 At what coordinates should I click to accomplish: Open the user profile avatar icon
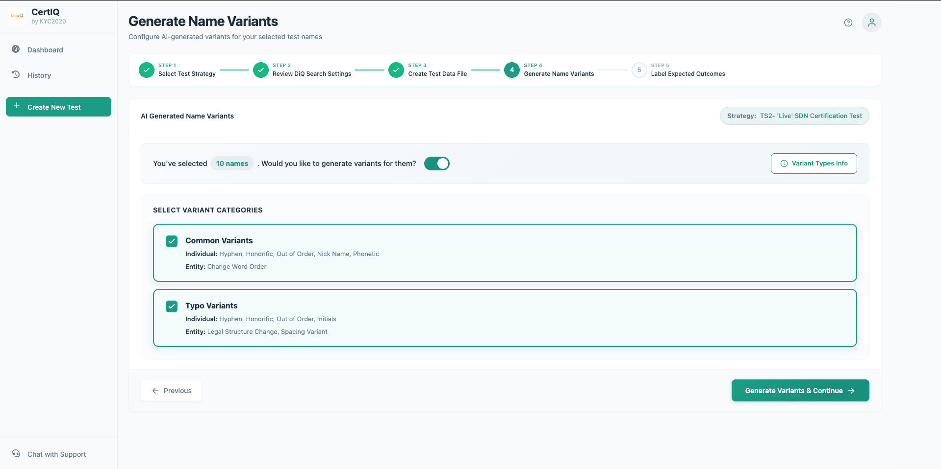point(871,23)
